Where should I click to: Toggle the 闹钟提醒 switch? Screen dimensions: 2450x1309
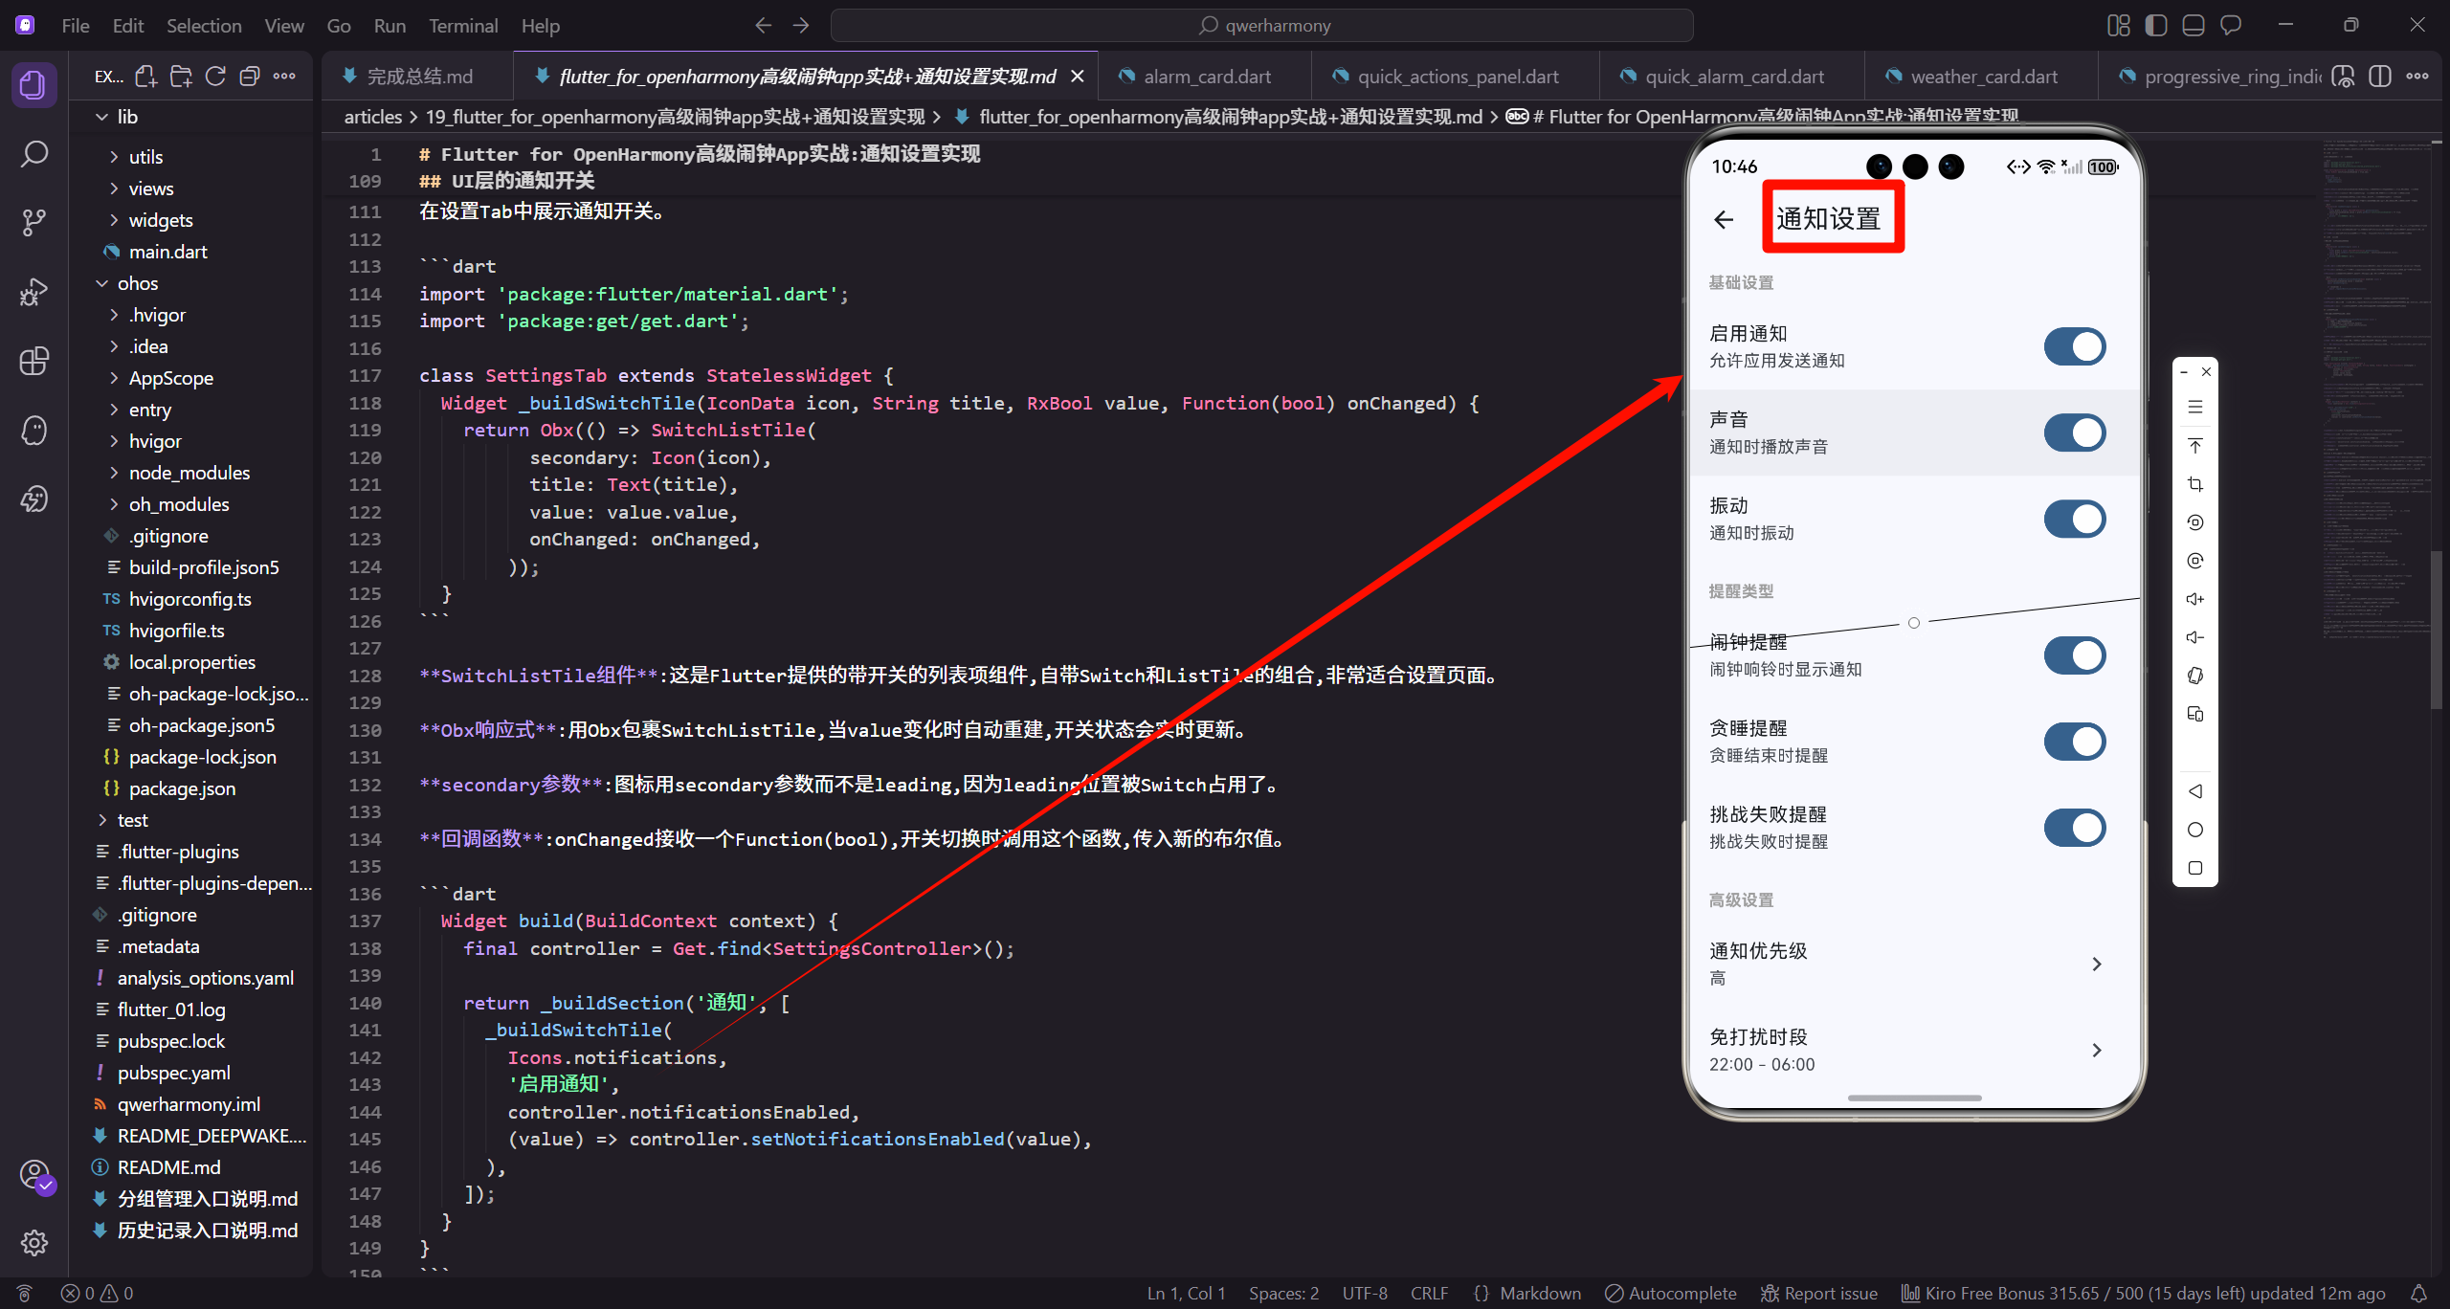tap(2075, 655)
